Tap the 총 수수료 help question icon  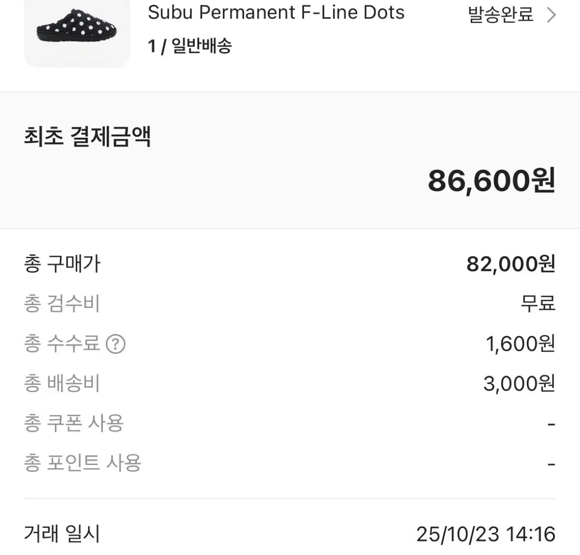116,344
